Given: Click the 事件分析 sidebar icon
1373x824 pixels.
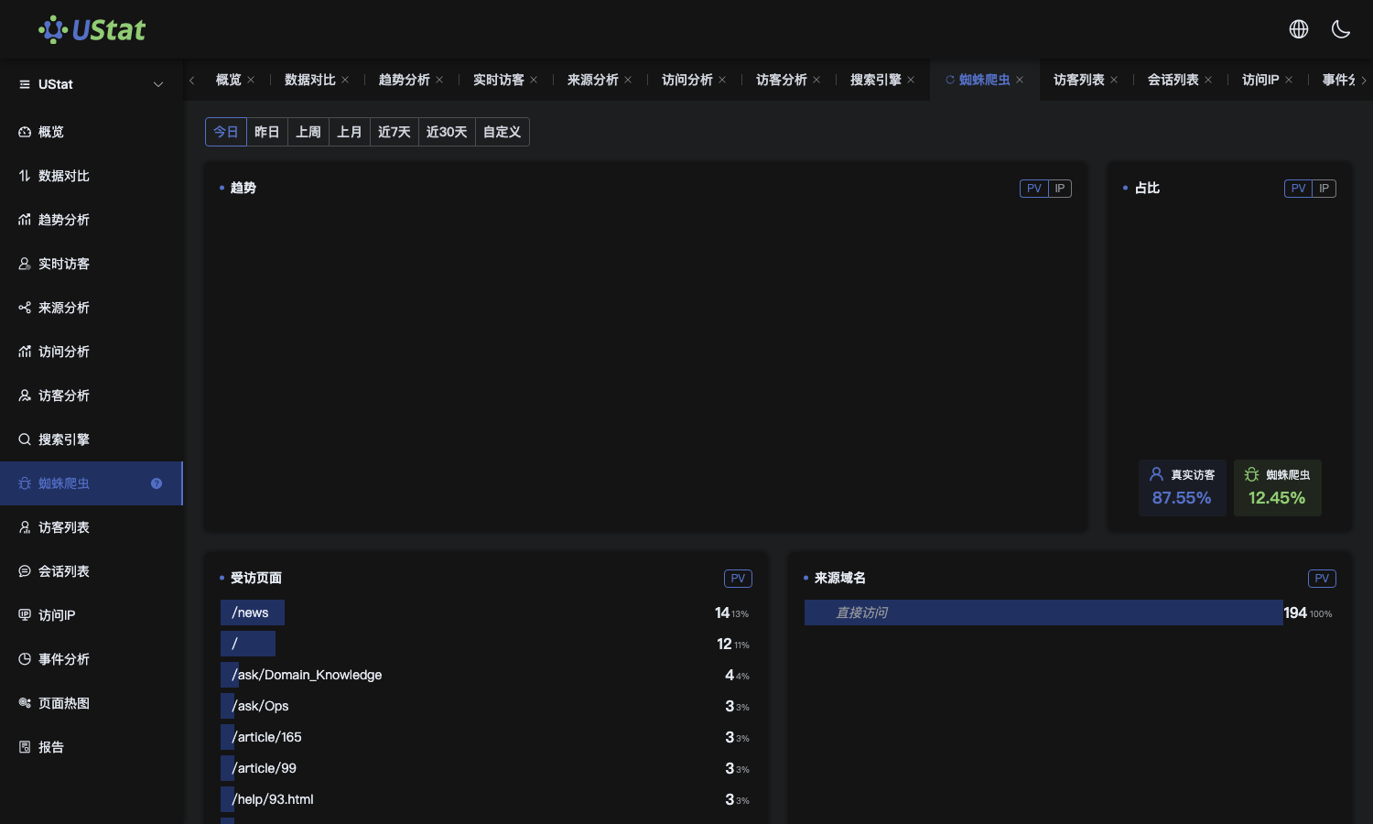Looking at the screenshot, I should point(25,659).
